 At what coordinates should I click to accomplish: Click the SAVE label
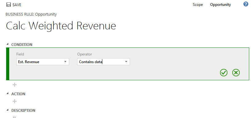point(17,5)
